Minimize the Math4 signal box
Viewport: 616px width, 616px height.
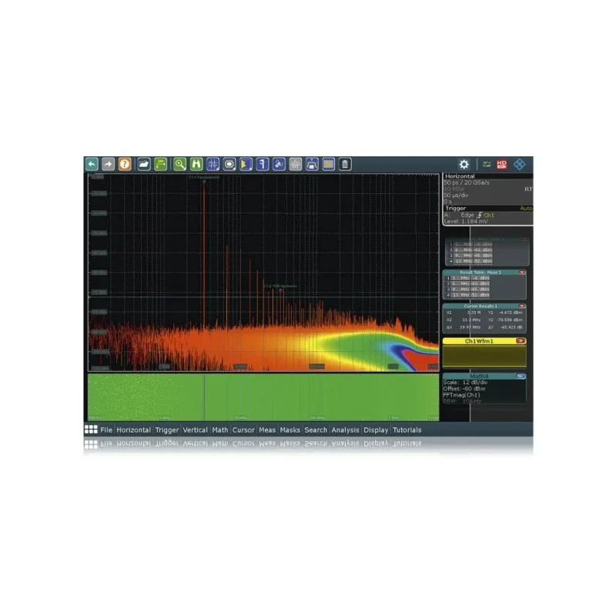pos(521,376)
